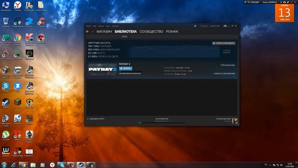The height and width of the screenshot is (168, 298).
Task: Switch to Chrome on taskbar
Action: tap(23, 165)
